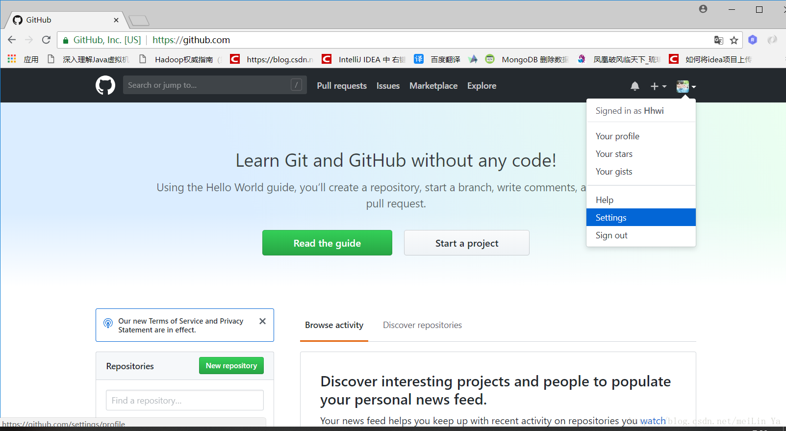The height and width of the screenshot is (431, 786).
Task: Click the New repository button
Action: (x=231, y=366)
